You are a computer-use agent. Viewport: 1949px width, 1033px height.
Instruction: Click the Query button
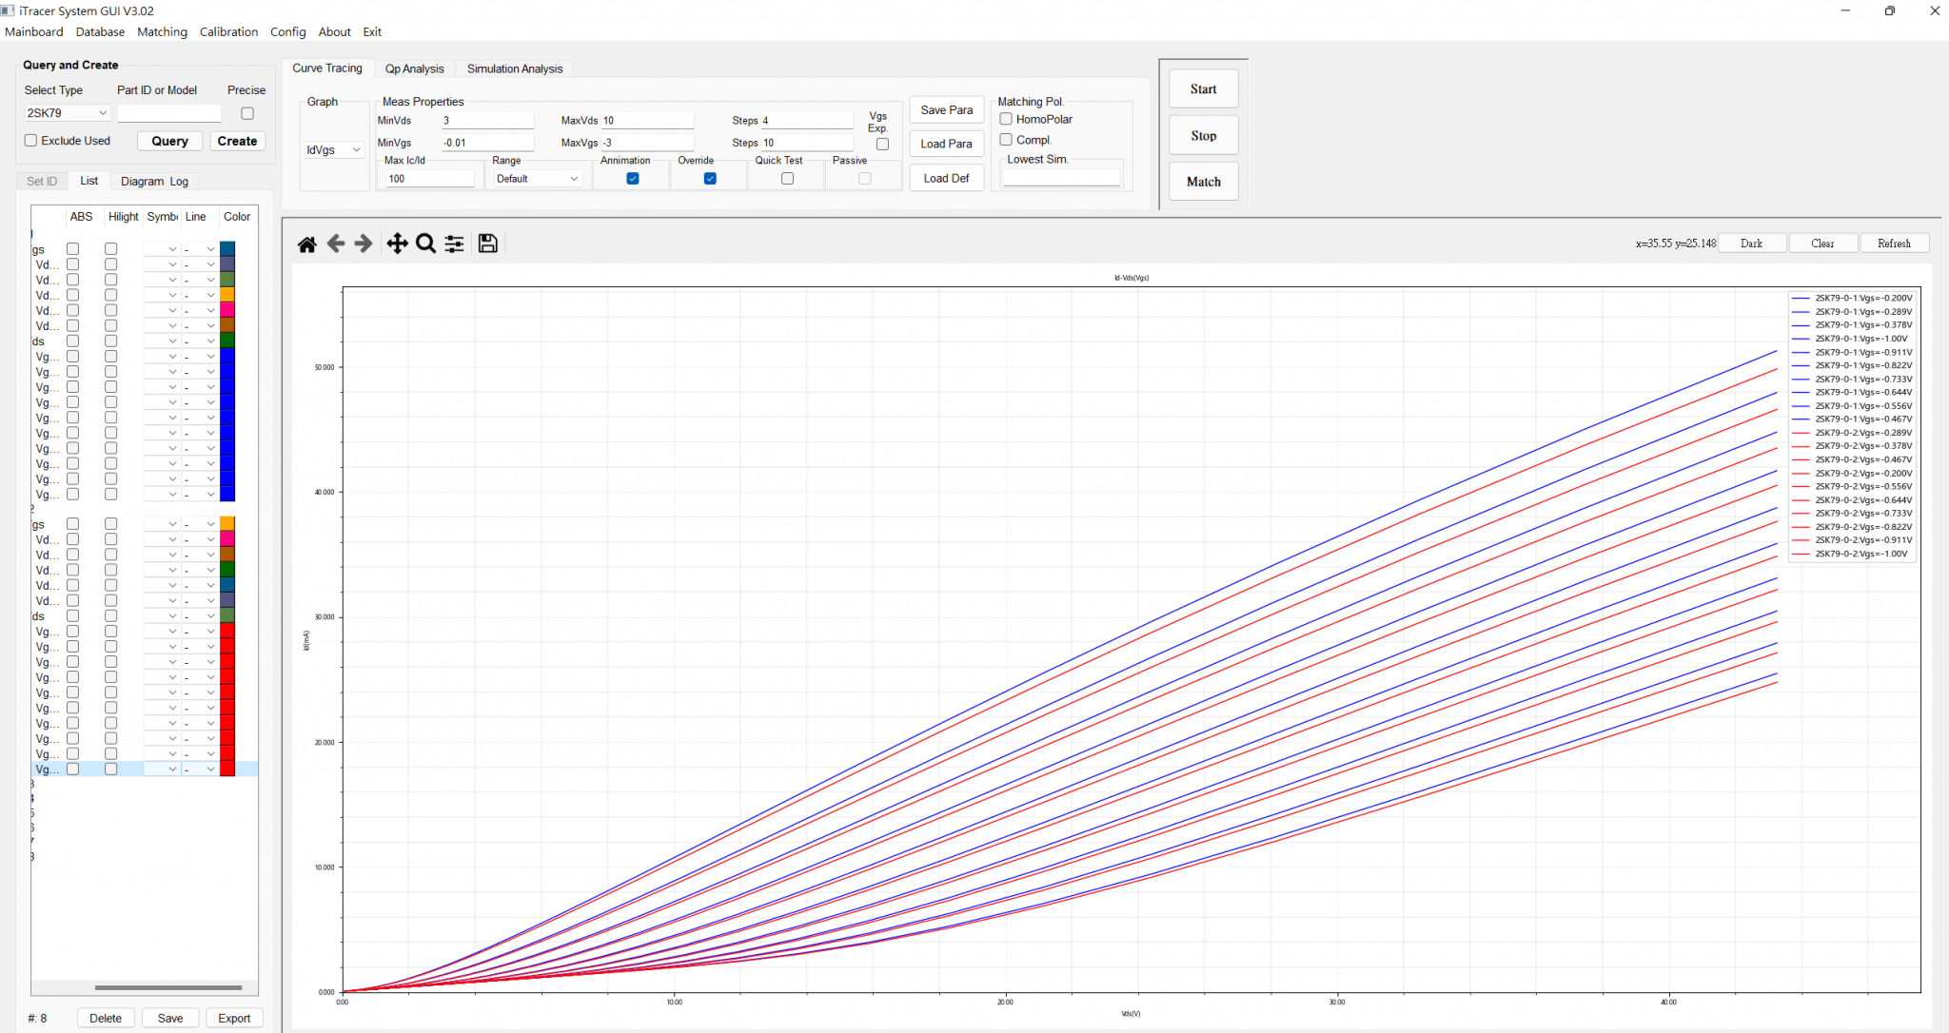coord(169,141)
